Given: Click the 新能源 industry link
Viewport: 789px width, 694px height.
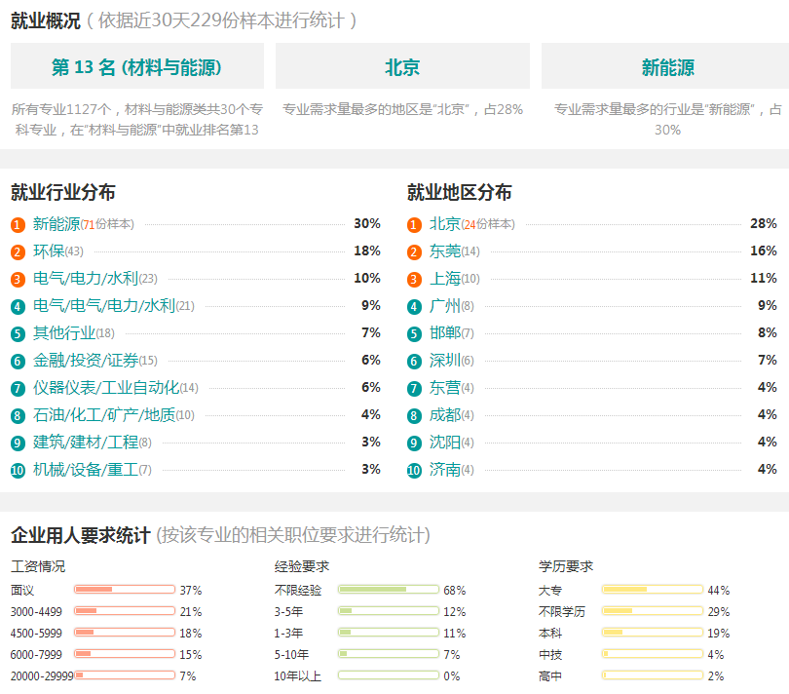Looking at the screenshot, I should (56, 224).
